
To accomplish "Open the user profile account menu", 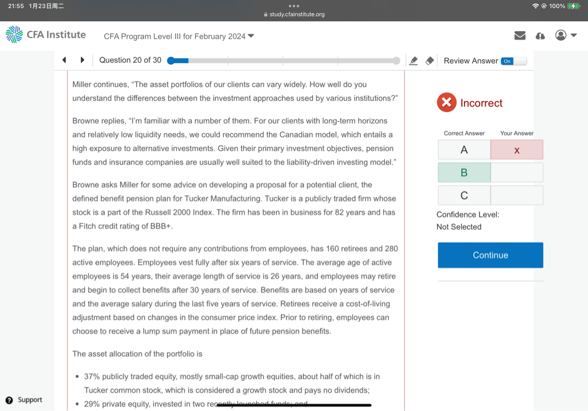I will (x=565, y=36).
